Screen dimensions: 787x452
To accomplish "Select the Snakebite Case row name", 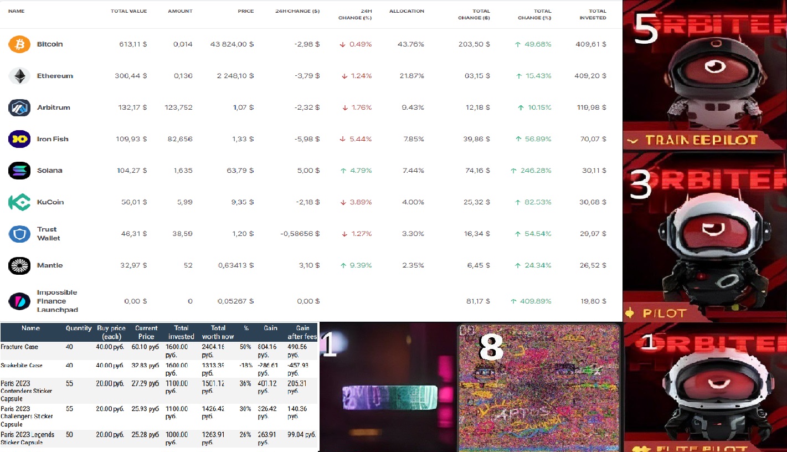I will click(x=22, y=366).
